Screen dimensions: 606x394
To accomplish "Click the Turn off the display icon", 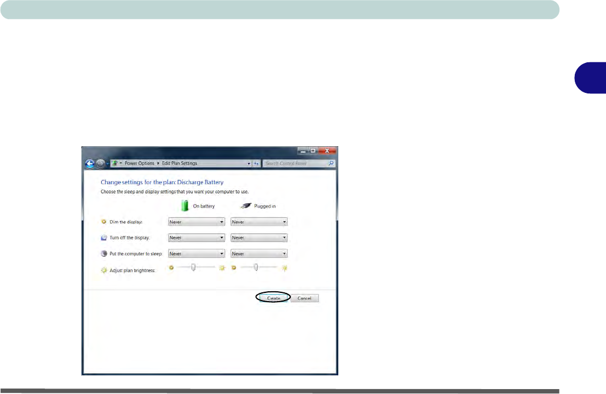I will pyautogui.click(x=103, y=238).
